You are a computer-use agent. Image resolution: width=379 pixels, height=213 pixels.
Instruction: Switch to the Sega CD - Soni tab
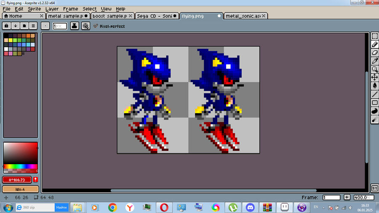pos(157,16)
